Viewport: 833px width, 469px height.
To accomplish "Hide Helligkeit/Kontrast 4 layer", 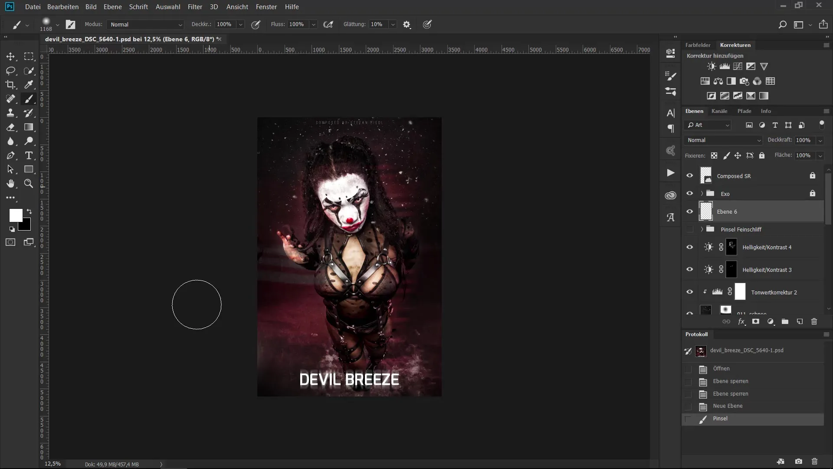I will click(689, 247).
